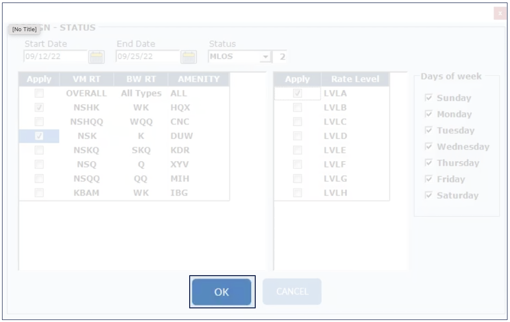This screenshot has width=510, height=322.
Task: Disable the Saturday checkbox
Action: tap(429, 196)
